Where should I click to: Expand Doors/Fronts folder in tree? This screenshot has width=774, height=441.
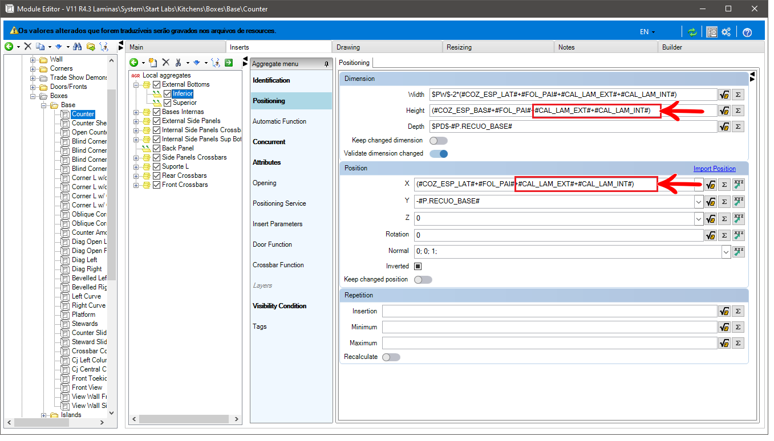(x=33, y=87)
